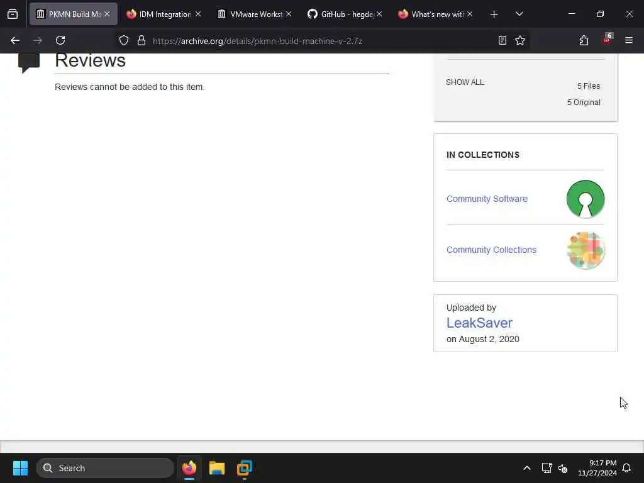Click the Community Collections colorful thumbnail

point(586,250)
